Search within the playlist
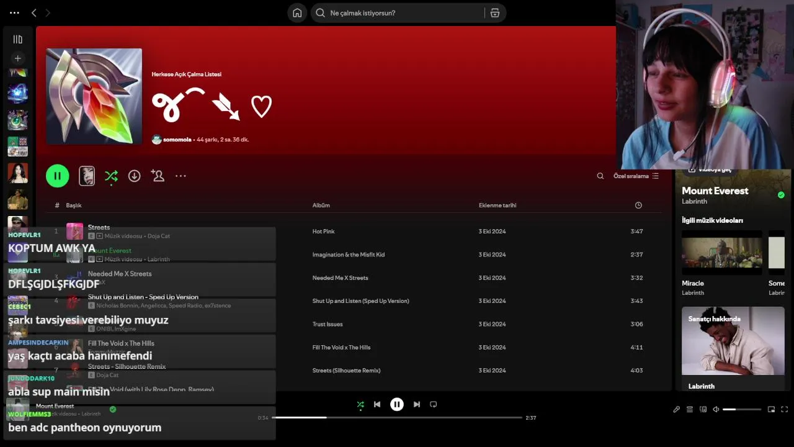Screen dimensions: 794x447 (x=600, y=176)
